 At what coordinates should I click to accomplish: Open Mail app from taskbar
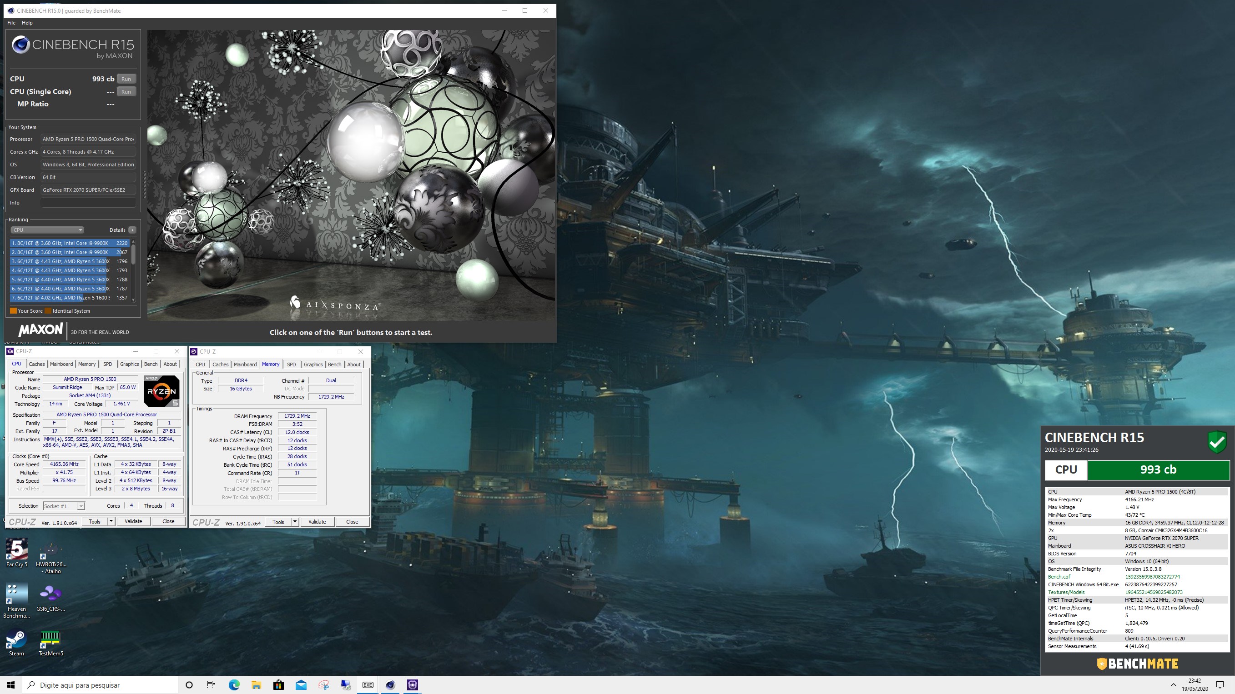point(301,685)
